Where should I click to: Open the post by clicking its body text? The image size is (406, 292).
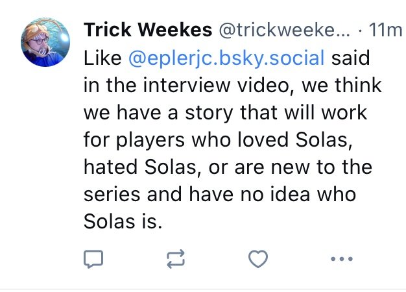point(227,140)
